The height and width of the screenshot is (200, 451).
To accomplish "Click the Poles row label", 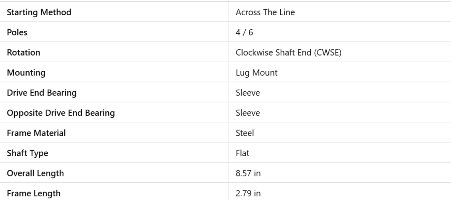I will pos(17,32).
